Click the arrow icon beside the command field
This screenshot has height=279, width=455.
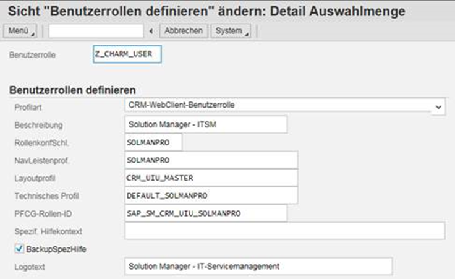151,31
